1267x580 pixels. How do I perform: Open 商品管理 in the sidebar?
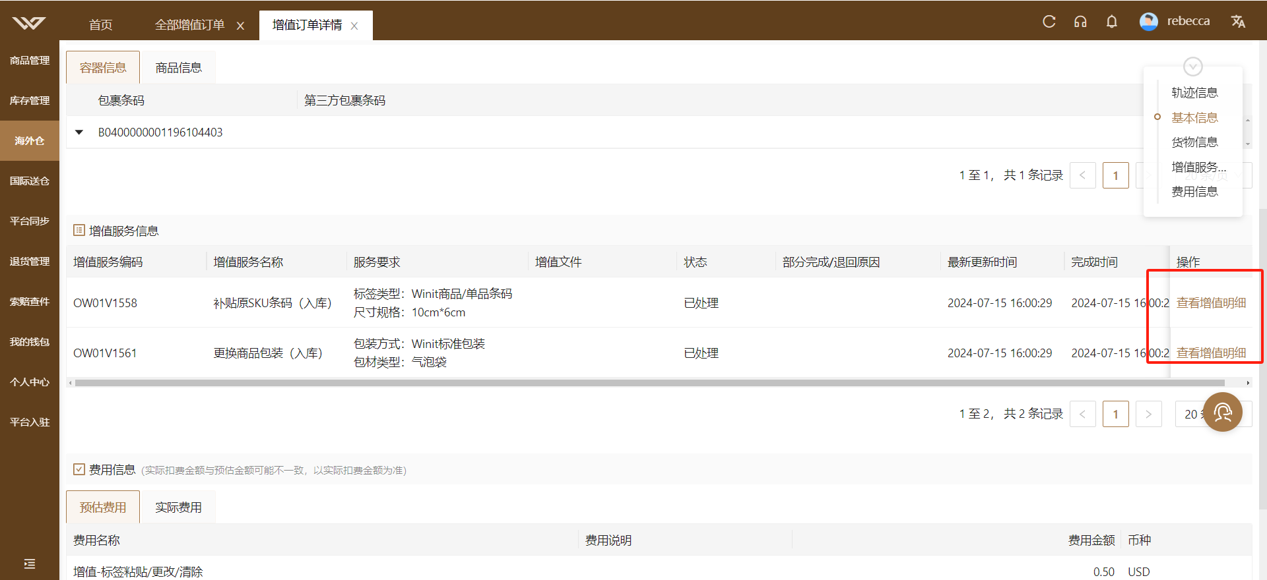[30, 61]
